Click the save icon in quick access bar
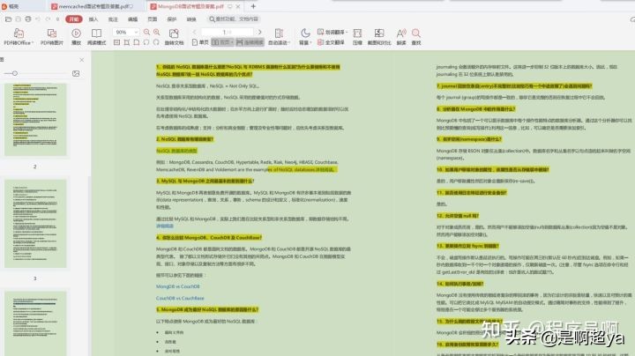Image resolution: width=635 pixels, height=356 pixels. pos(19,19)
